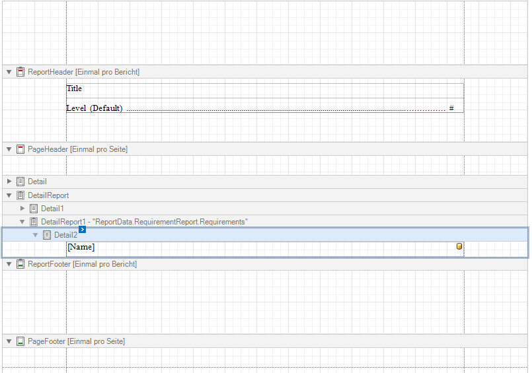This screenshot has height=373, width=532.
Task: Click the DetailReport band icon
Action: tap(20, 195)
